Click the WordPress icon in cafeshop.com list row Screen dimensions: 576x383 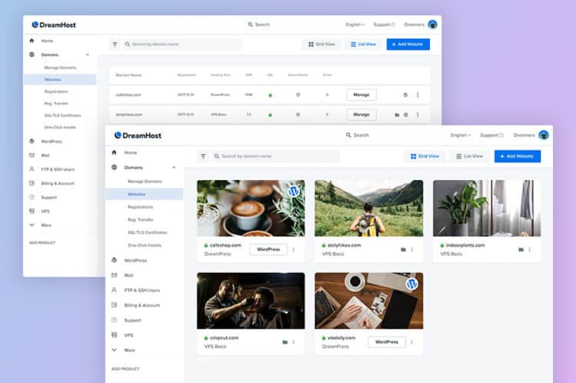coord(406,95)
